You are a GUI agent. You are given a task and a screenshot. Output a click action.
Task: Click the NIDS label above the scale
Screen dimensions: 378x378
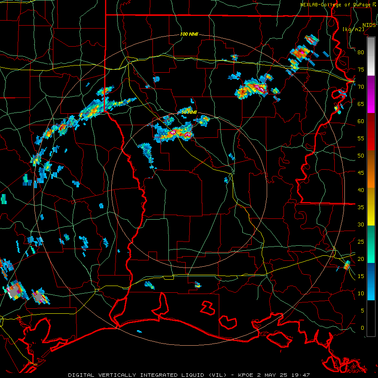click(x=369, y=25)
